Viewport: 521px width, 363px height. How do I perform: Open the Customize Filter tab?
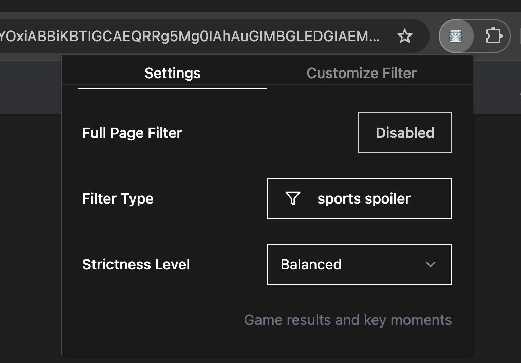361,73
